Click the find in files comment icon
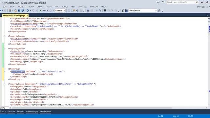 pos(73,10)
